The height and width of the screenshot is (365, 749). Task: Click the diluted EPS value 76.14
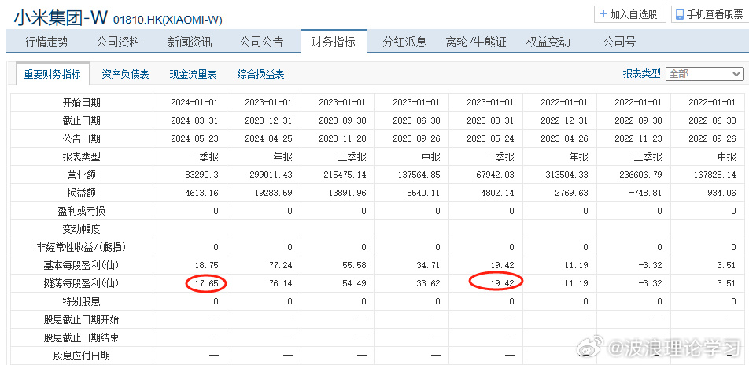coord(281,284)
